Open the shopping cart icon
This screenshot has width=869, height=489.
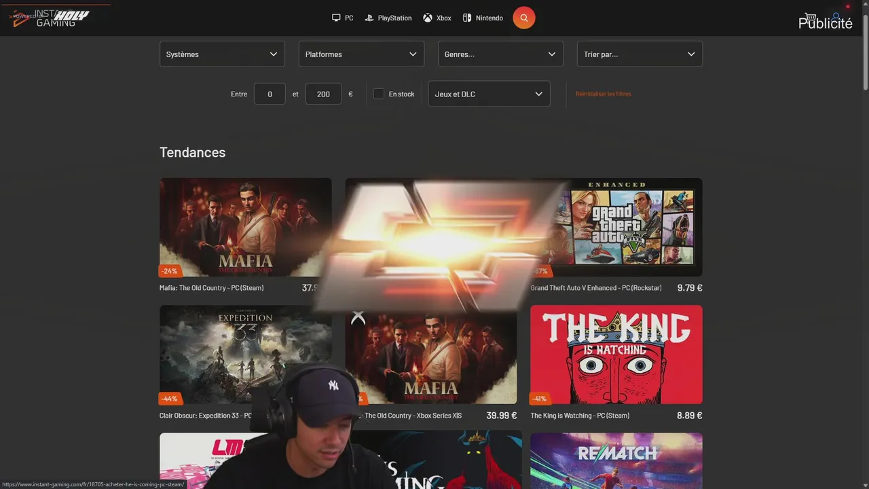click(809, 18)
